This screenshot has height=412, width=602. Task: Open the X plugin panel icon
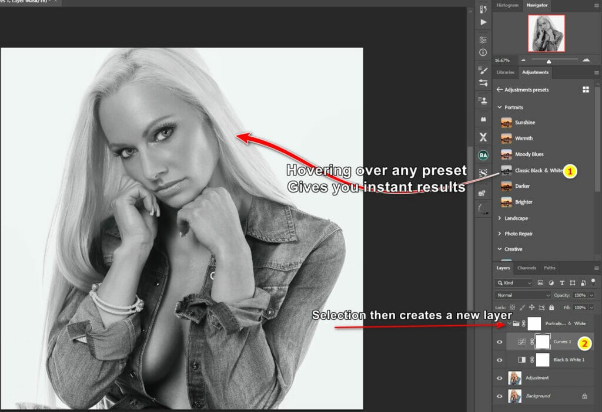(483, 137)
